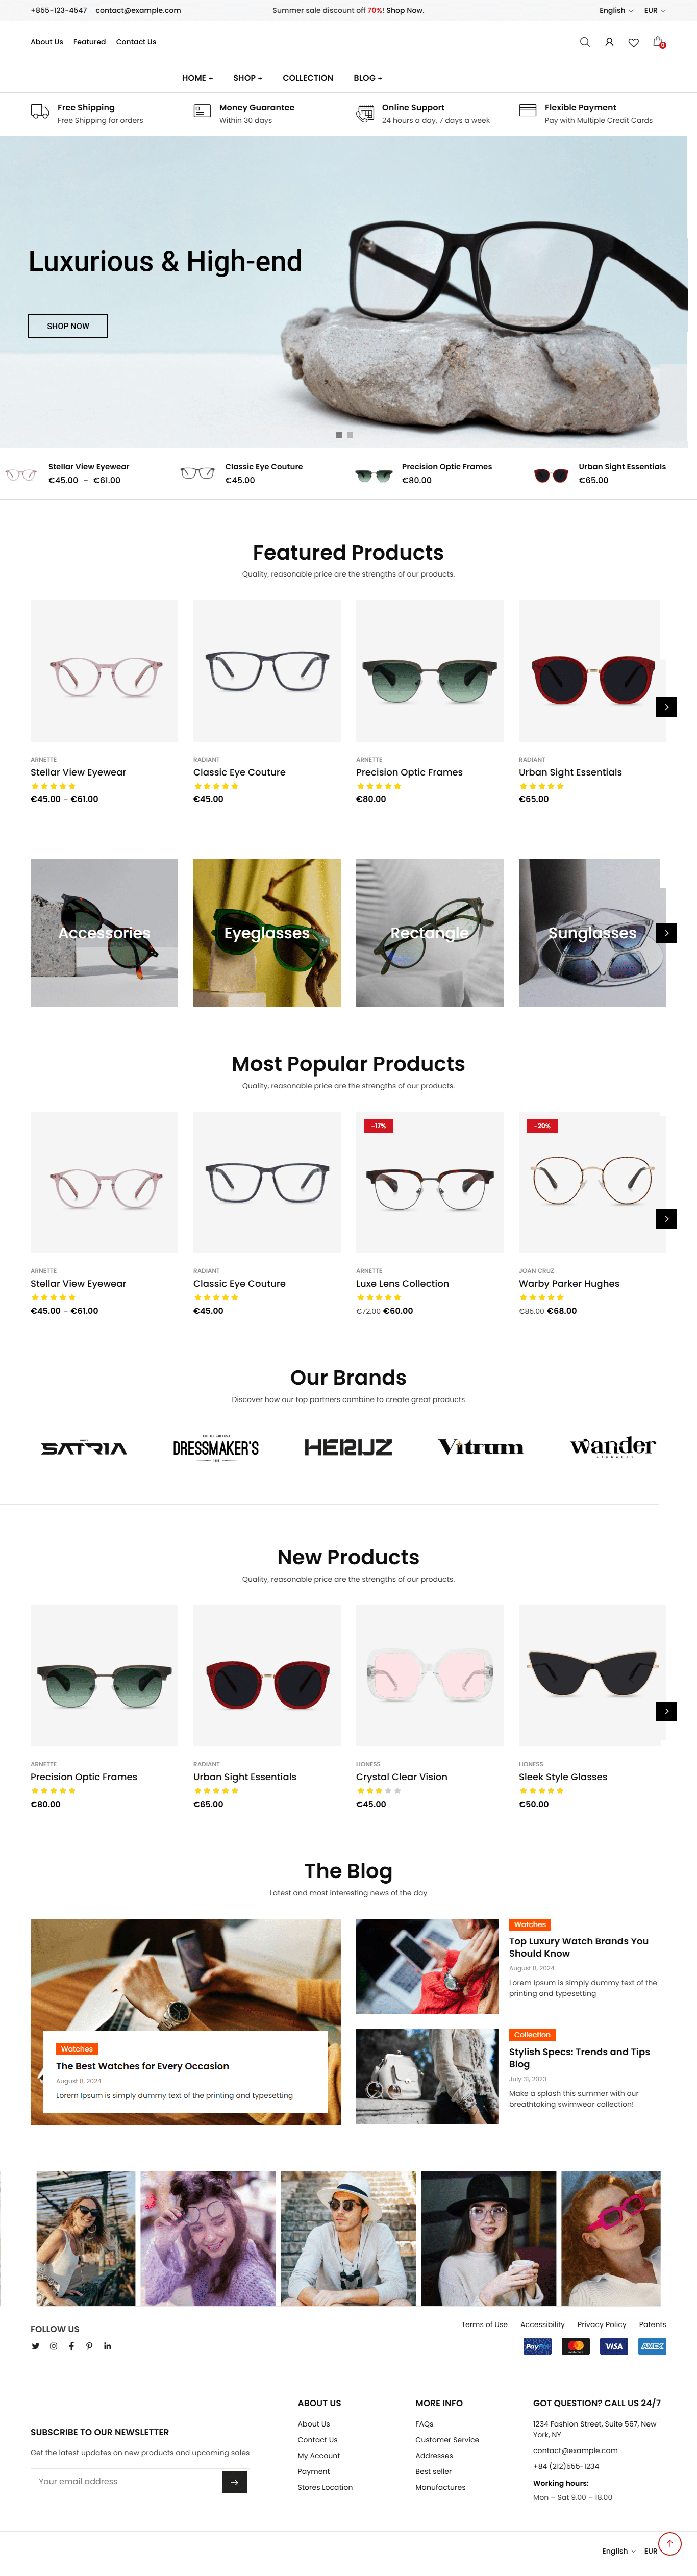Click the user account icon
697x2576 pixels.
pyautogui.click(x=609, y=42)
